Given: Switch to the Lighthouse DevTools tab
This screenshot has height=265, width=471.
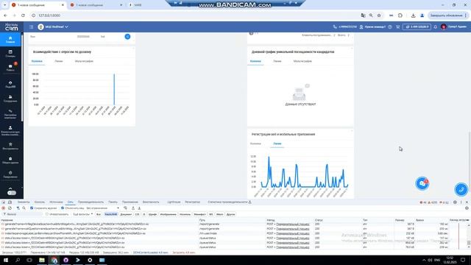Looking at the screenshot, I should click(174, 202).
